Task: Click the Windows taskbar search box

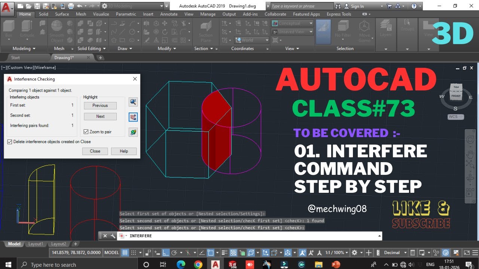Action: (x=77, y=265)
